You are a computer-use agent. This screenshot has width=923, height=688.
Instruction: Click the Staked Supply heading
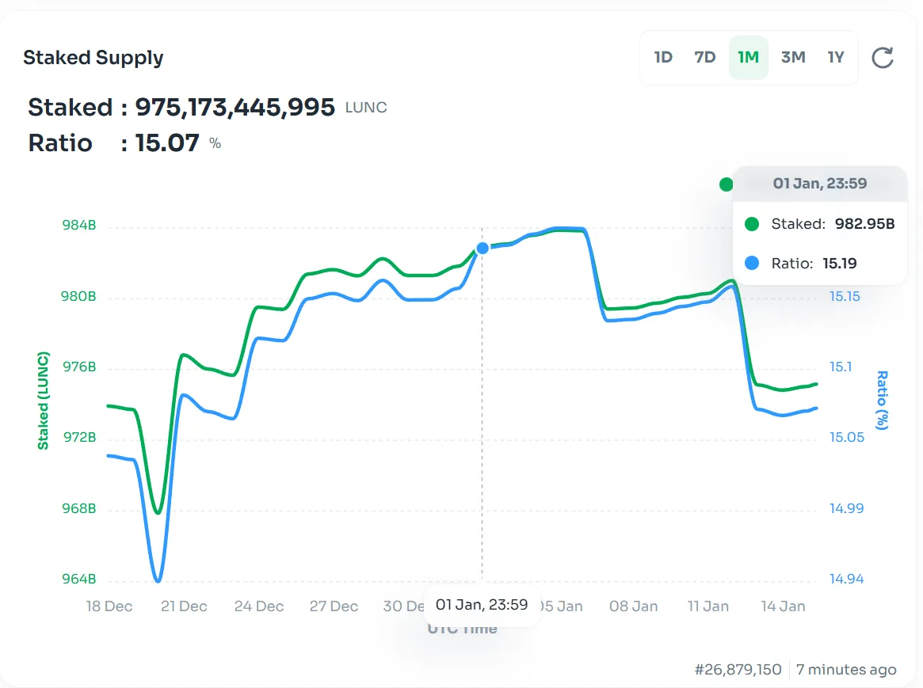[93, 58]
